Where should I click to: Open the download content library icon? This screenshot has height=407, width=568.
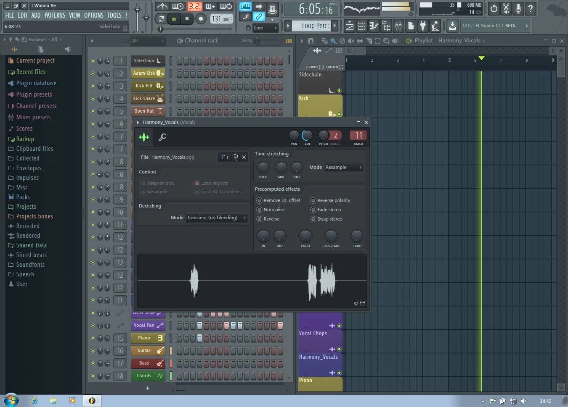point(452,26)
